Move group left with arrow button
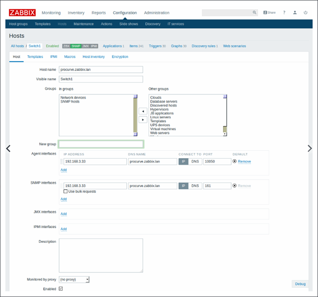318x297 pixels. click(143, 111)
